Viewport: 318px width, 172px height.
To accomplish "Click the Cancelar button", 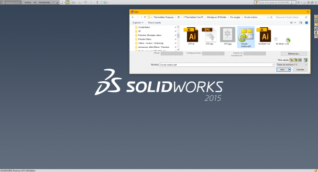I will [300, 69].
